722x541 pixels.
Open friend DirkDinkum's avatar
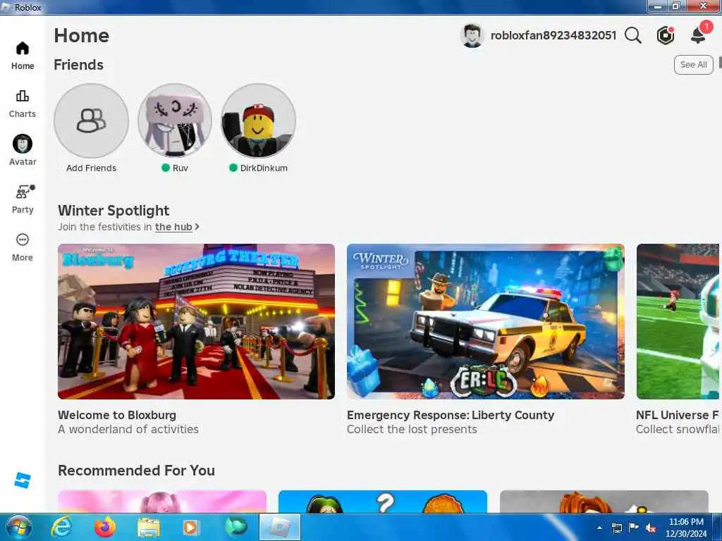(x=258, y=120)
